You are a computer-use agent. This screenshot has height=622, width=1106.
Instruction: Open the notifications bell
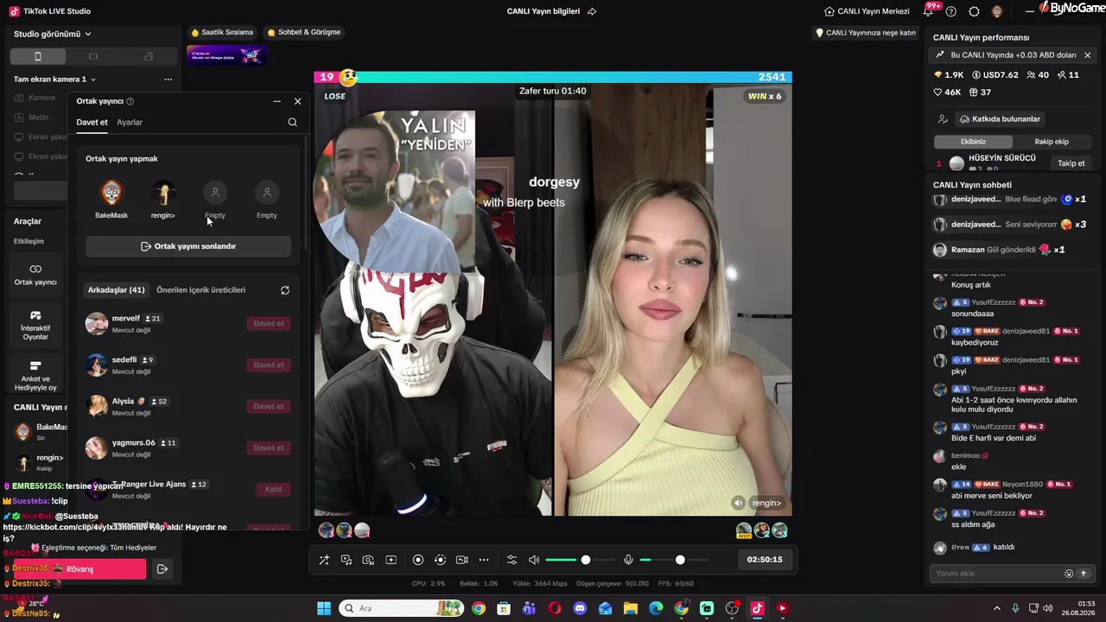click(929, 11)
